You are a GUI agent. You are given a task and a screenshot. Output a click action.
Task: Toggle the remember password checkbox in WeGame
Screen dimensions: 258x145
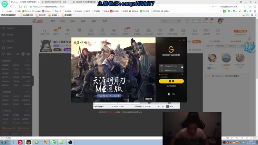tap(160, 74)
